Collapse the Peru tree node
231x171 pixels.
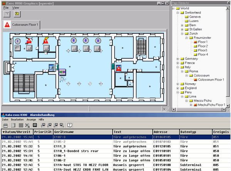coord(178,92)
